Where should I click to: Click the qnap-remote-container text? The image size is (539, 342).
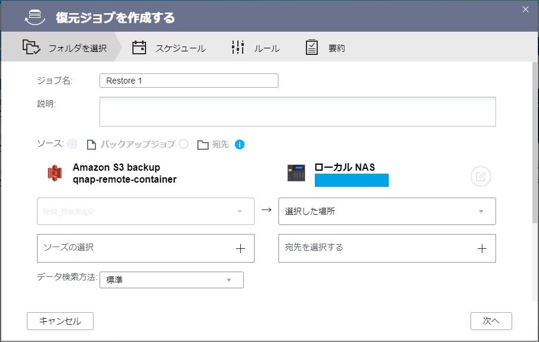pyautogui.click(x=125, y=179)
